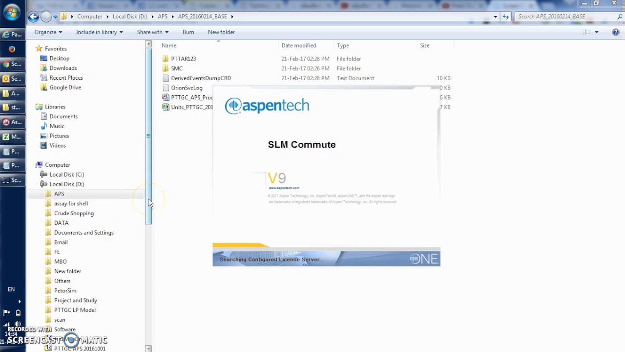The image size is (625, 352).
Task: Open the Share with dropdown
Action: (152, 32)
